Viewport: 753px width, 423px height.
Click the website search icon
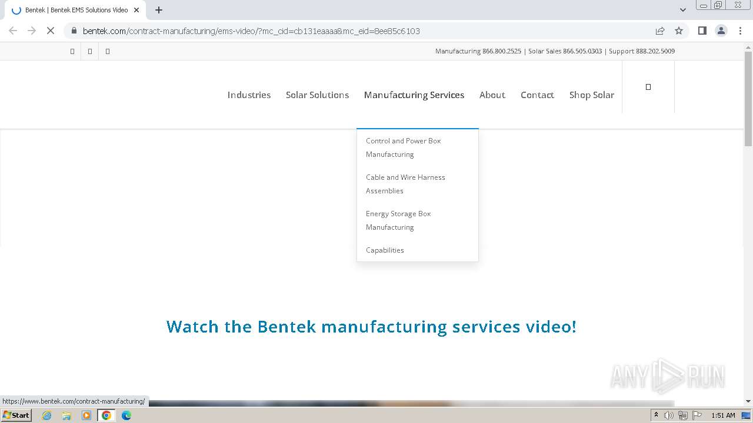coord(648,87)
